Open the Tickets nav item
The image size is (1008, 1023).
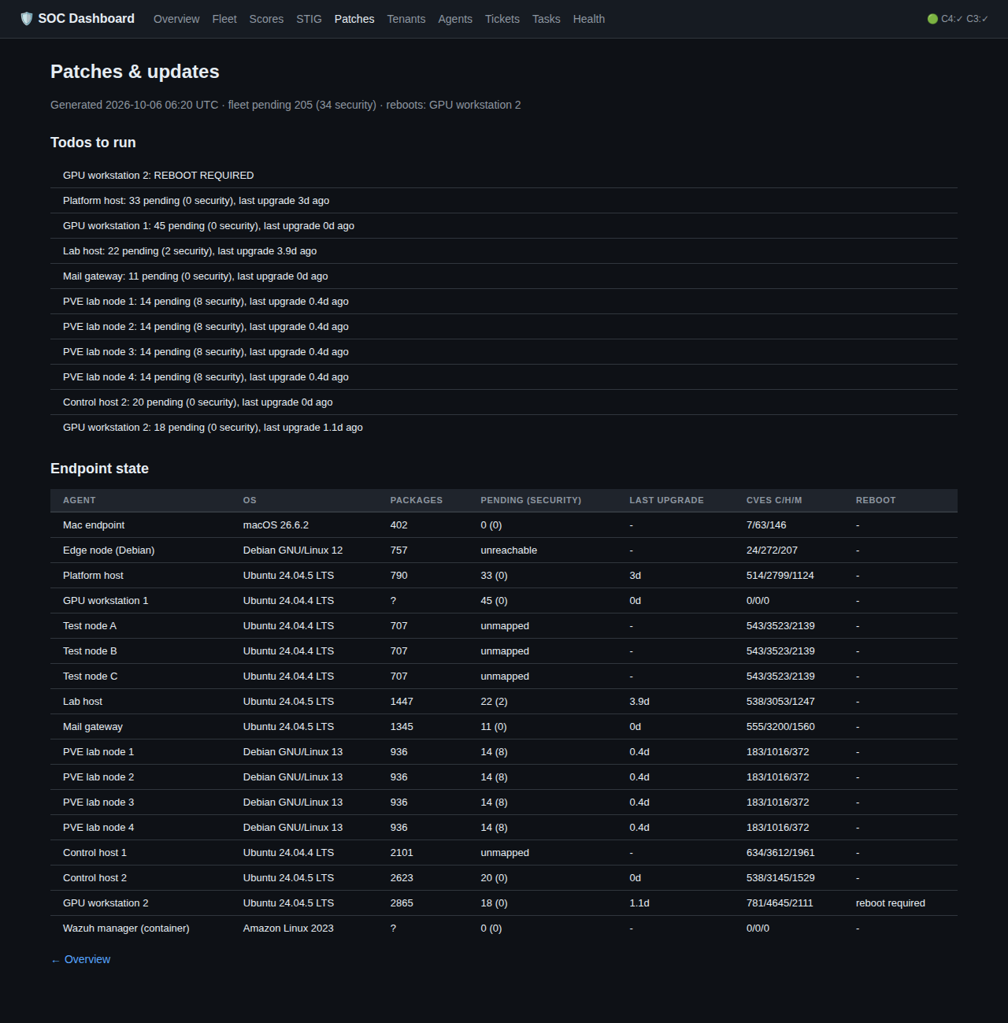[x=502, y=19]
